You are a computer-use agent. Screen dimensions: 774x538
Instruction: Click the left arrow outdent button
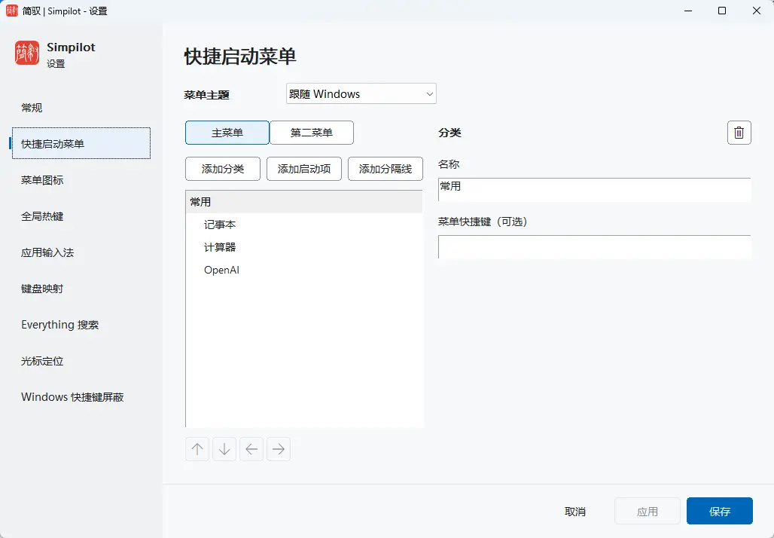[251, 449]
